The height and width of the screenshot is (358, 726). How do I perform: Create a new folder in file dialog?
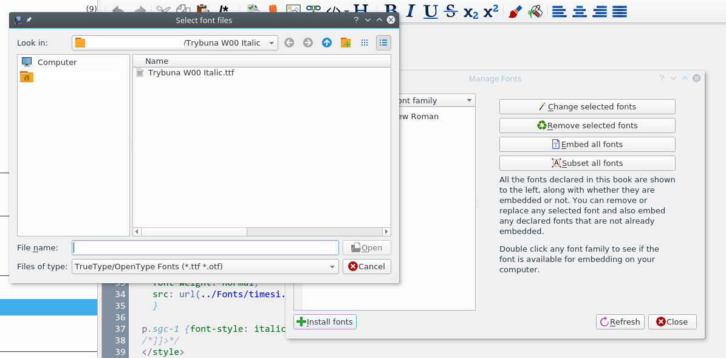(346, 43)
